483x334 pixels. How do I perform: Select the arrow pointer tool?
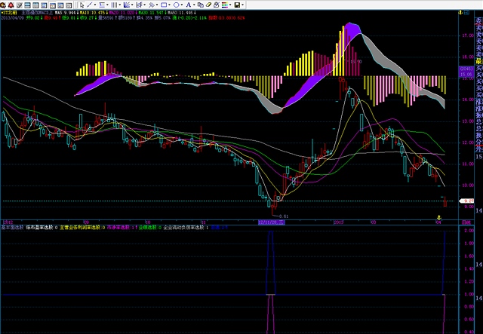(x=82, y=5)
